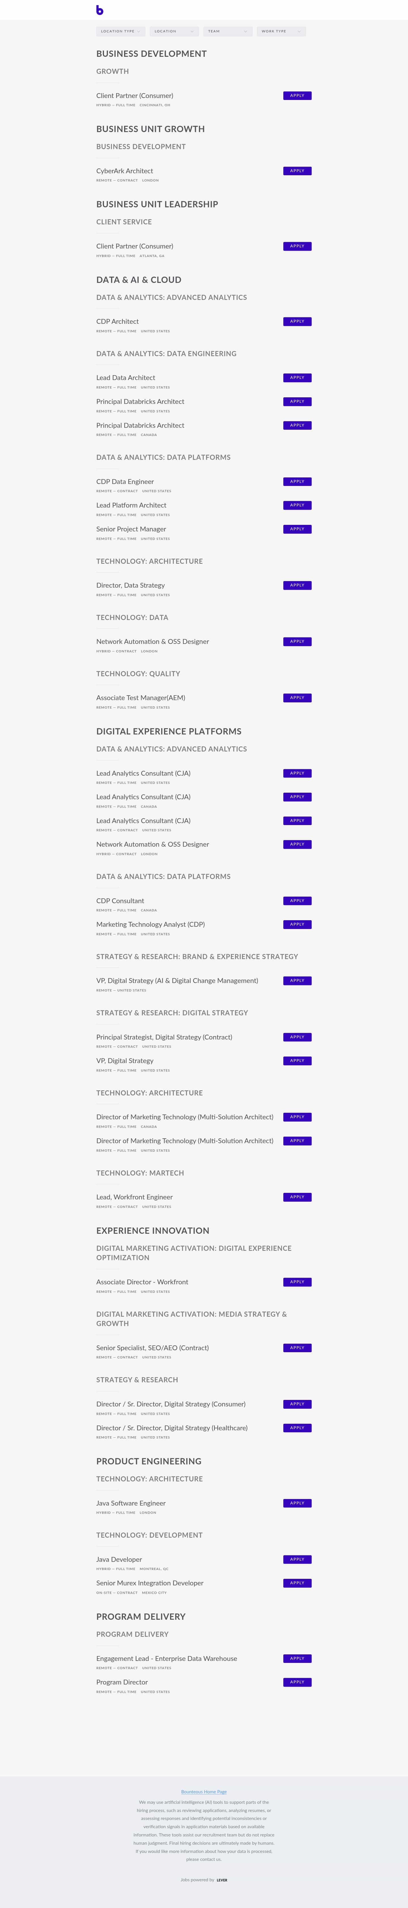Open the Senior Project Manager listing
Screen dimensions: 408x1908
(131, 529)
